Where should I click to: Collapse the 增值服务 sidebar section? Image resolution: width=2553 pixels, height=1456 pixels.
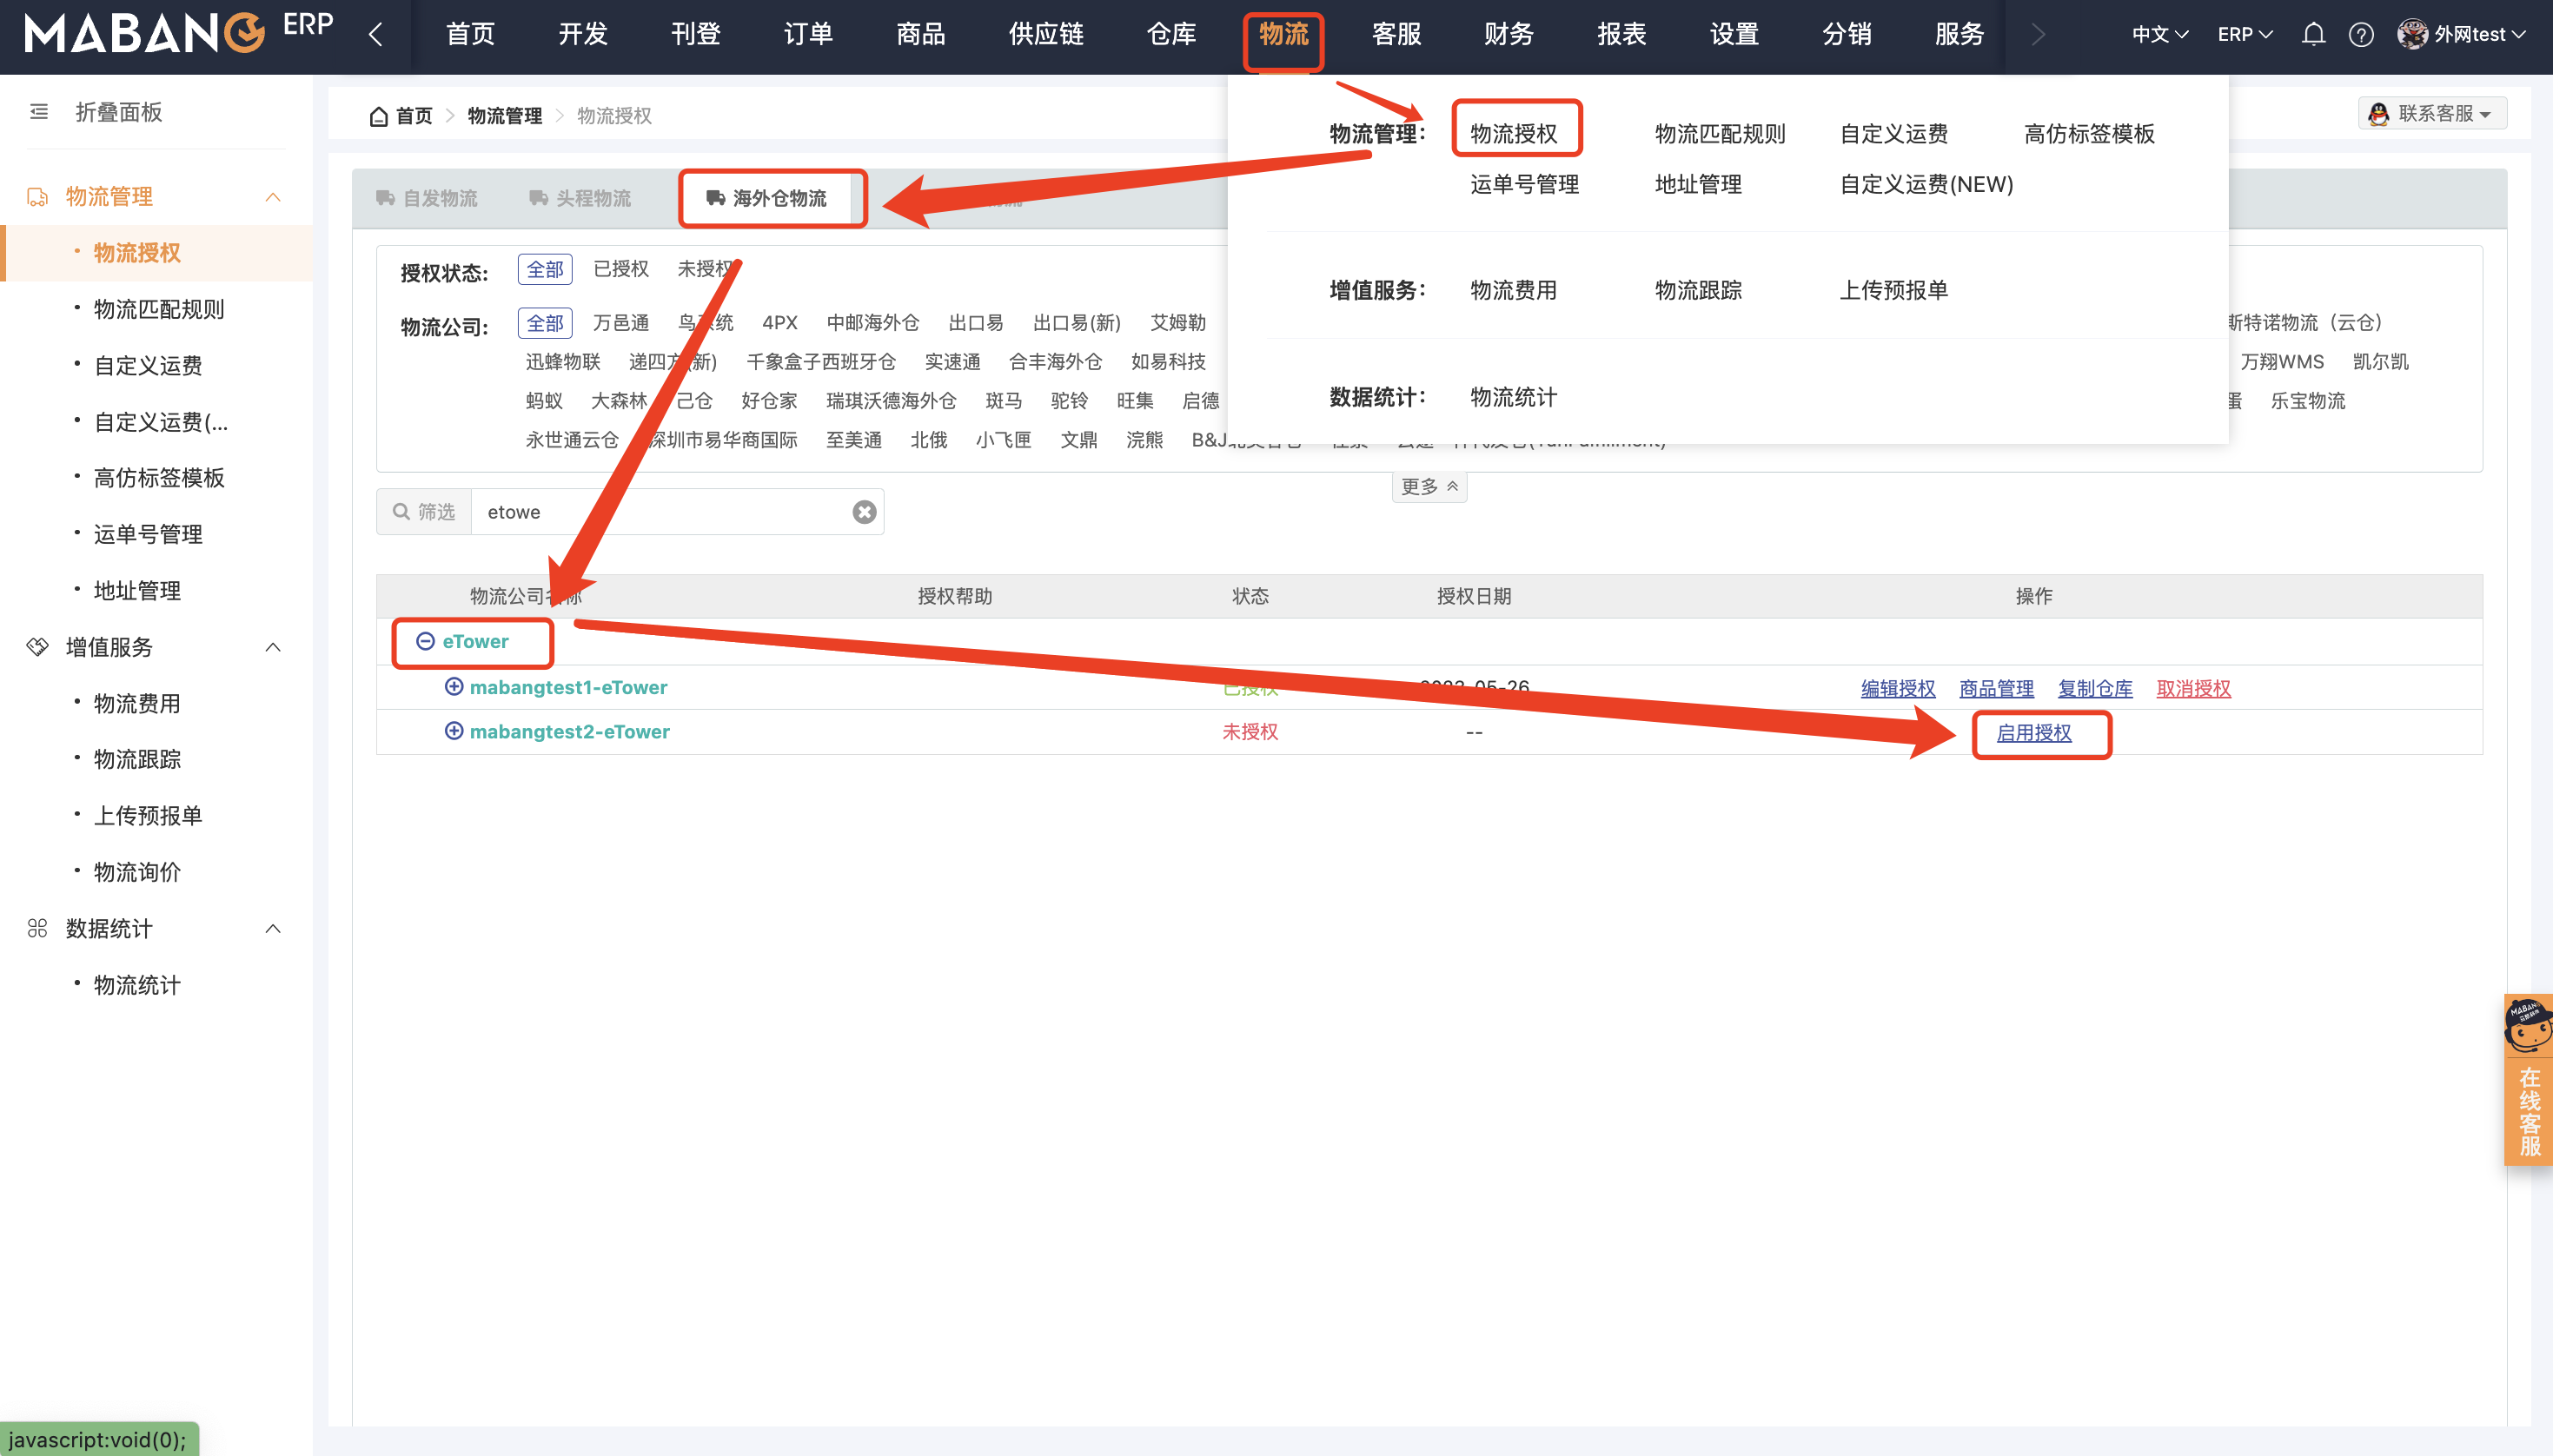point(272,647)
